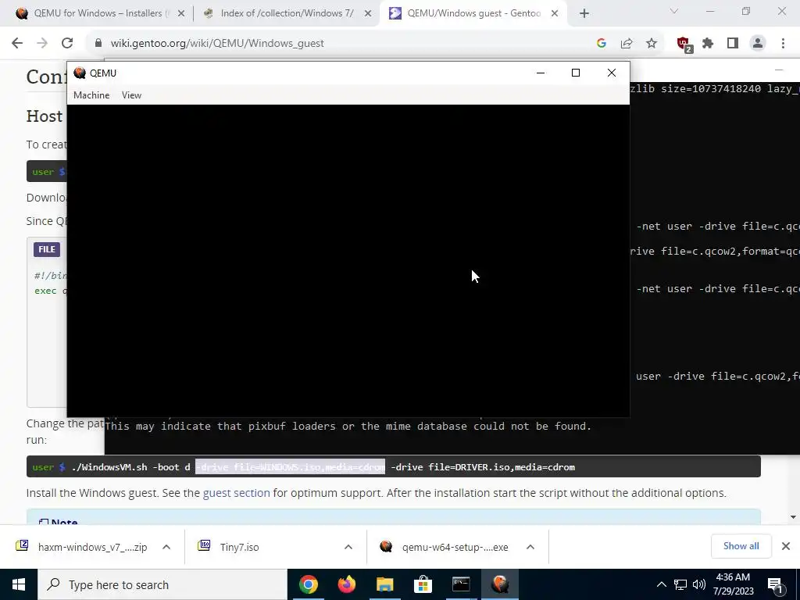Screen dimensions: 800x600
Task: Switch to Index of /collection/Windows 7 tab
Action: point(287,13)
